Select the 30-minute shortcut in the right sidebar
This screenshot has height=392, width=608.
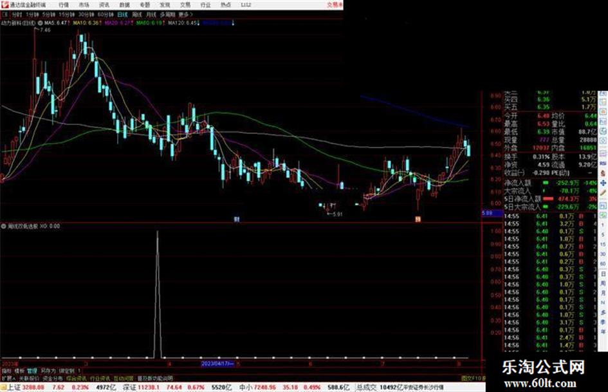click(603, 254)
